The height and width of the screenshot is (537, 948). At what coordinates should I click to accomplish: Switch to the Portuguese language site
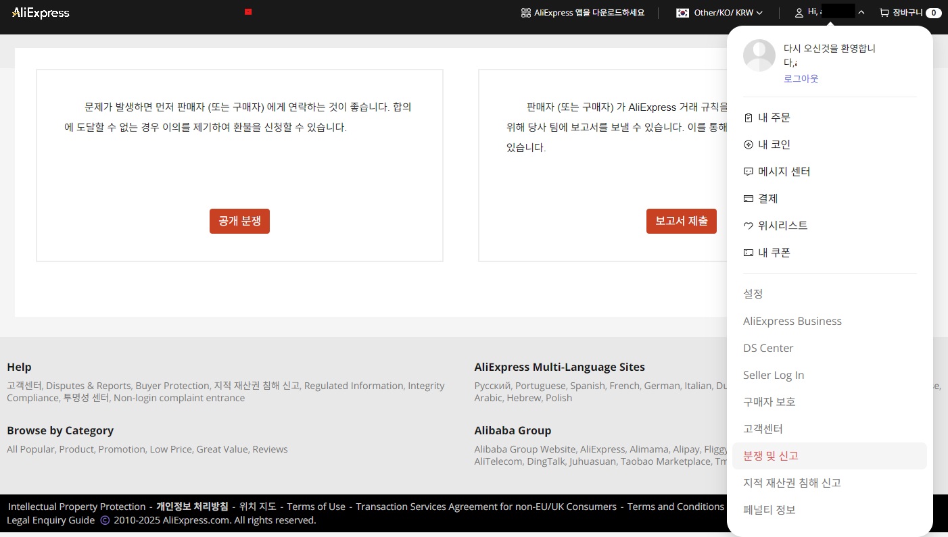[x=540, y=386]
